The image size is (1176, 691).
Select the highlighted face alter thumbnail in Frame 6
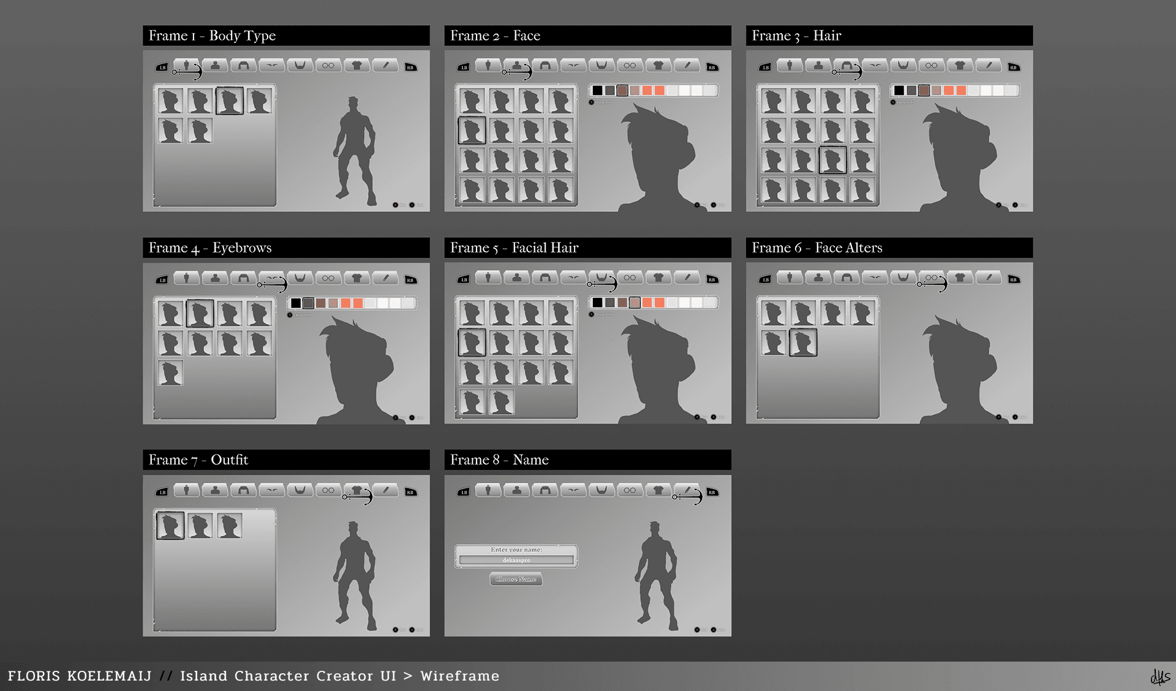tap(803, 343)
